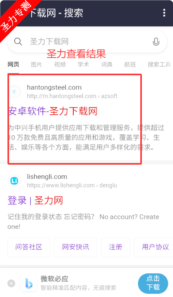
Task: Expand 搜索工具 options
Action: [x=159, y=65]
